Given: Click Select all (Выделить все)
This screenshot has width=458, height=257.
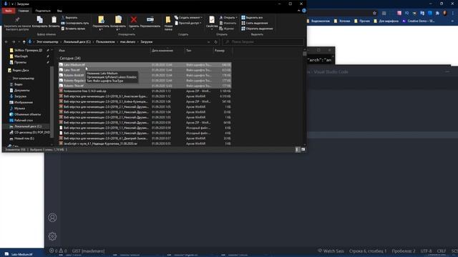Looking at the screenshot, I should pyautogui.click(x=252, y=17).
